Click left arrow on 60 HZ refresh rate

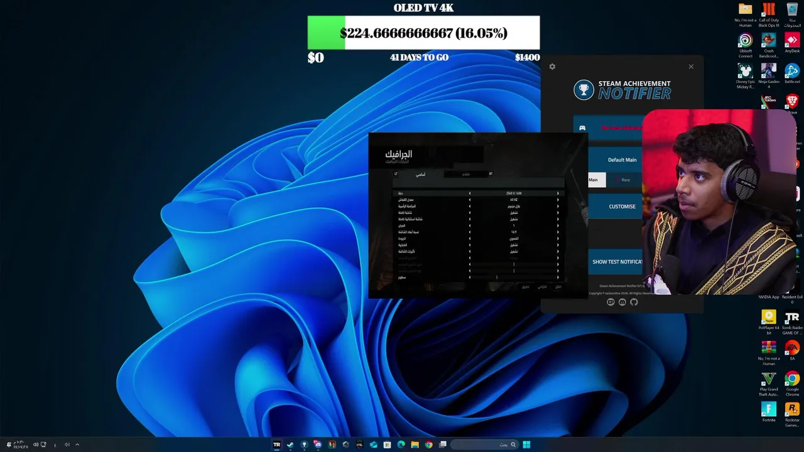470,200
